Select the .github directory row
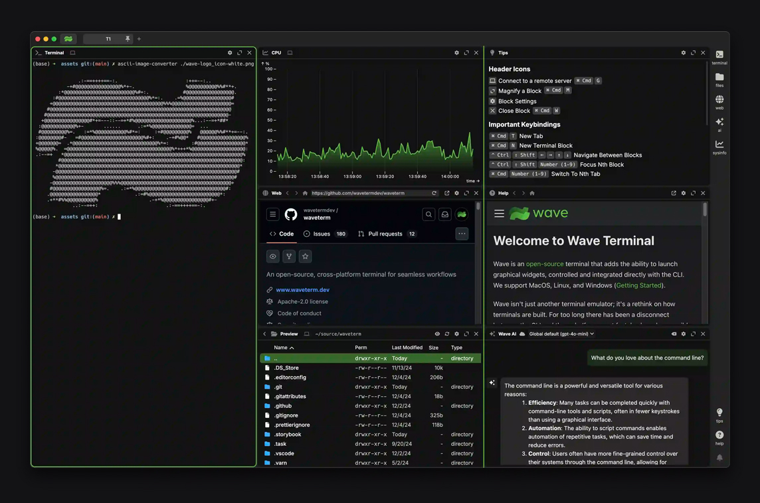Viewport: 760px width, 503px height. (x=370, y=405)
